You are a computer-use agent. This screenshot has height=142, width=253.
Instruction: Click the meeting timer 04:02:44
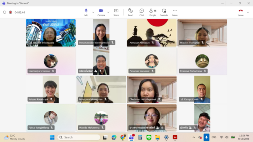point(20,12)
